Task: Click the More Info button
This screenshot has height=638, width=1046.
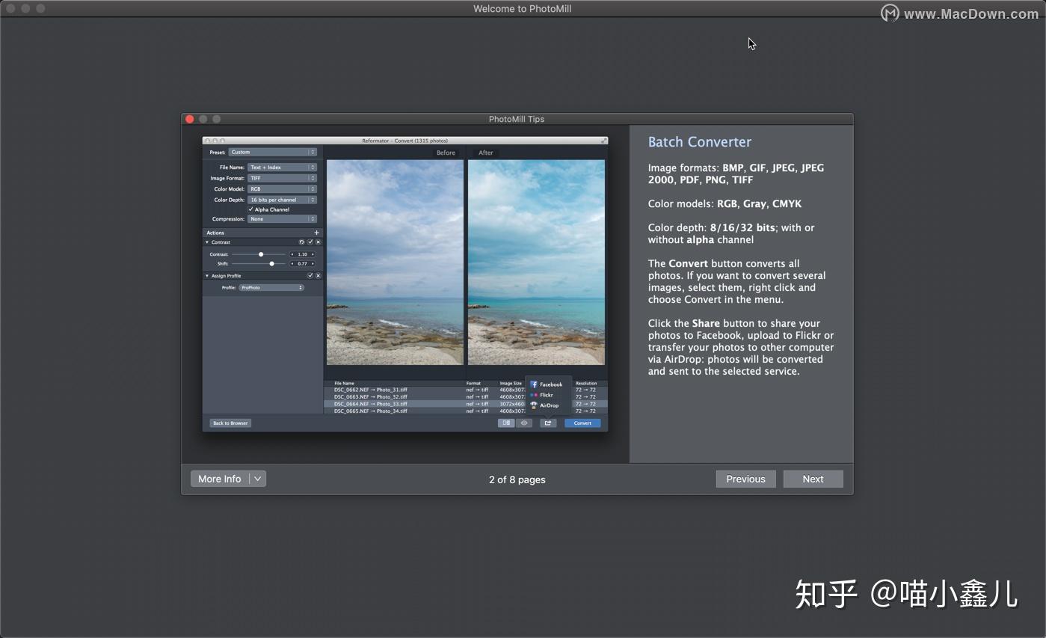Action: pyautogui.click(x=220, y=479)
